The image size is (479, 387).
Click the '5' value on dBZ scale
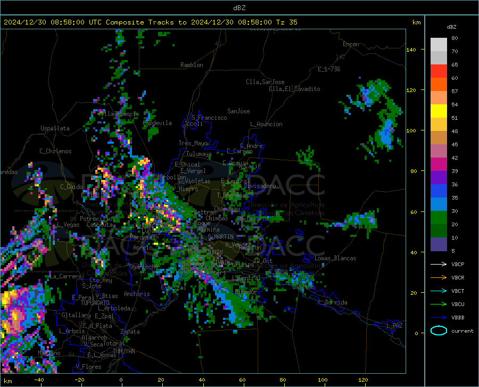[x=453, y=251]
